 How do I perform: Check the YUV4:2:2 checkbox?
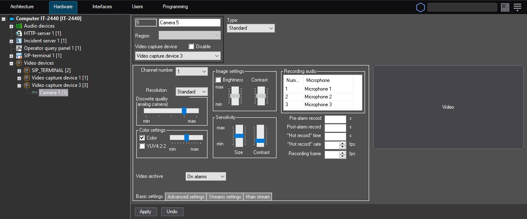click(142, 146)
